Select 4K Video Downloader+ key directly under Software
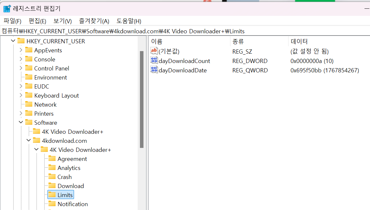Viewport: 370px width, 210px height. click(72, 132)
